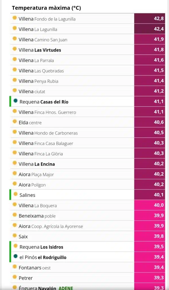Open the Beneixama poble station entry

(37, 216)
